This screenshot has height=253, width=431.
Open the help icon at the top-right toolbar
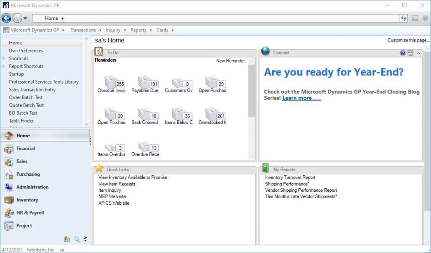(425, 18)
